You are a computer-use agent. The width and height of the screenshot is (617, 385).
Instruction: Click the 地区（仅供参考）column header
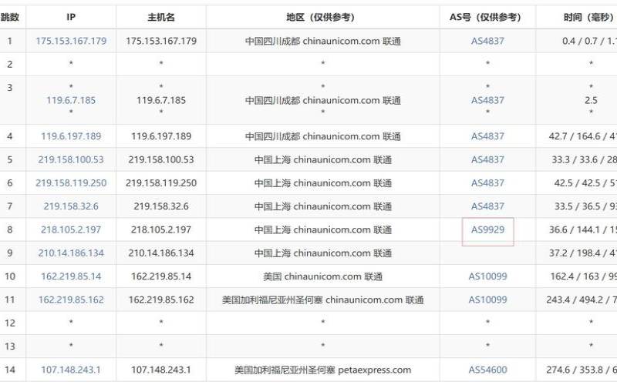click(322, 17)
